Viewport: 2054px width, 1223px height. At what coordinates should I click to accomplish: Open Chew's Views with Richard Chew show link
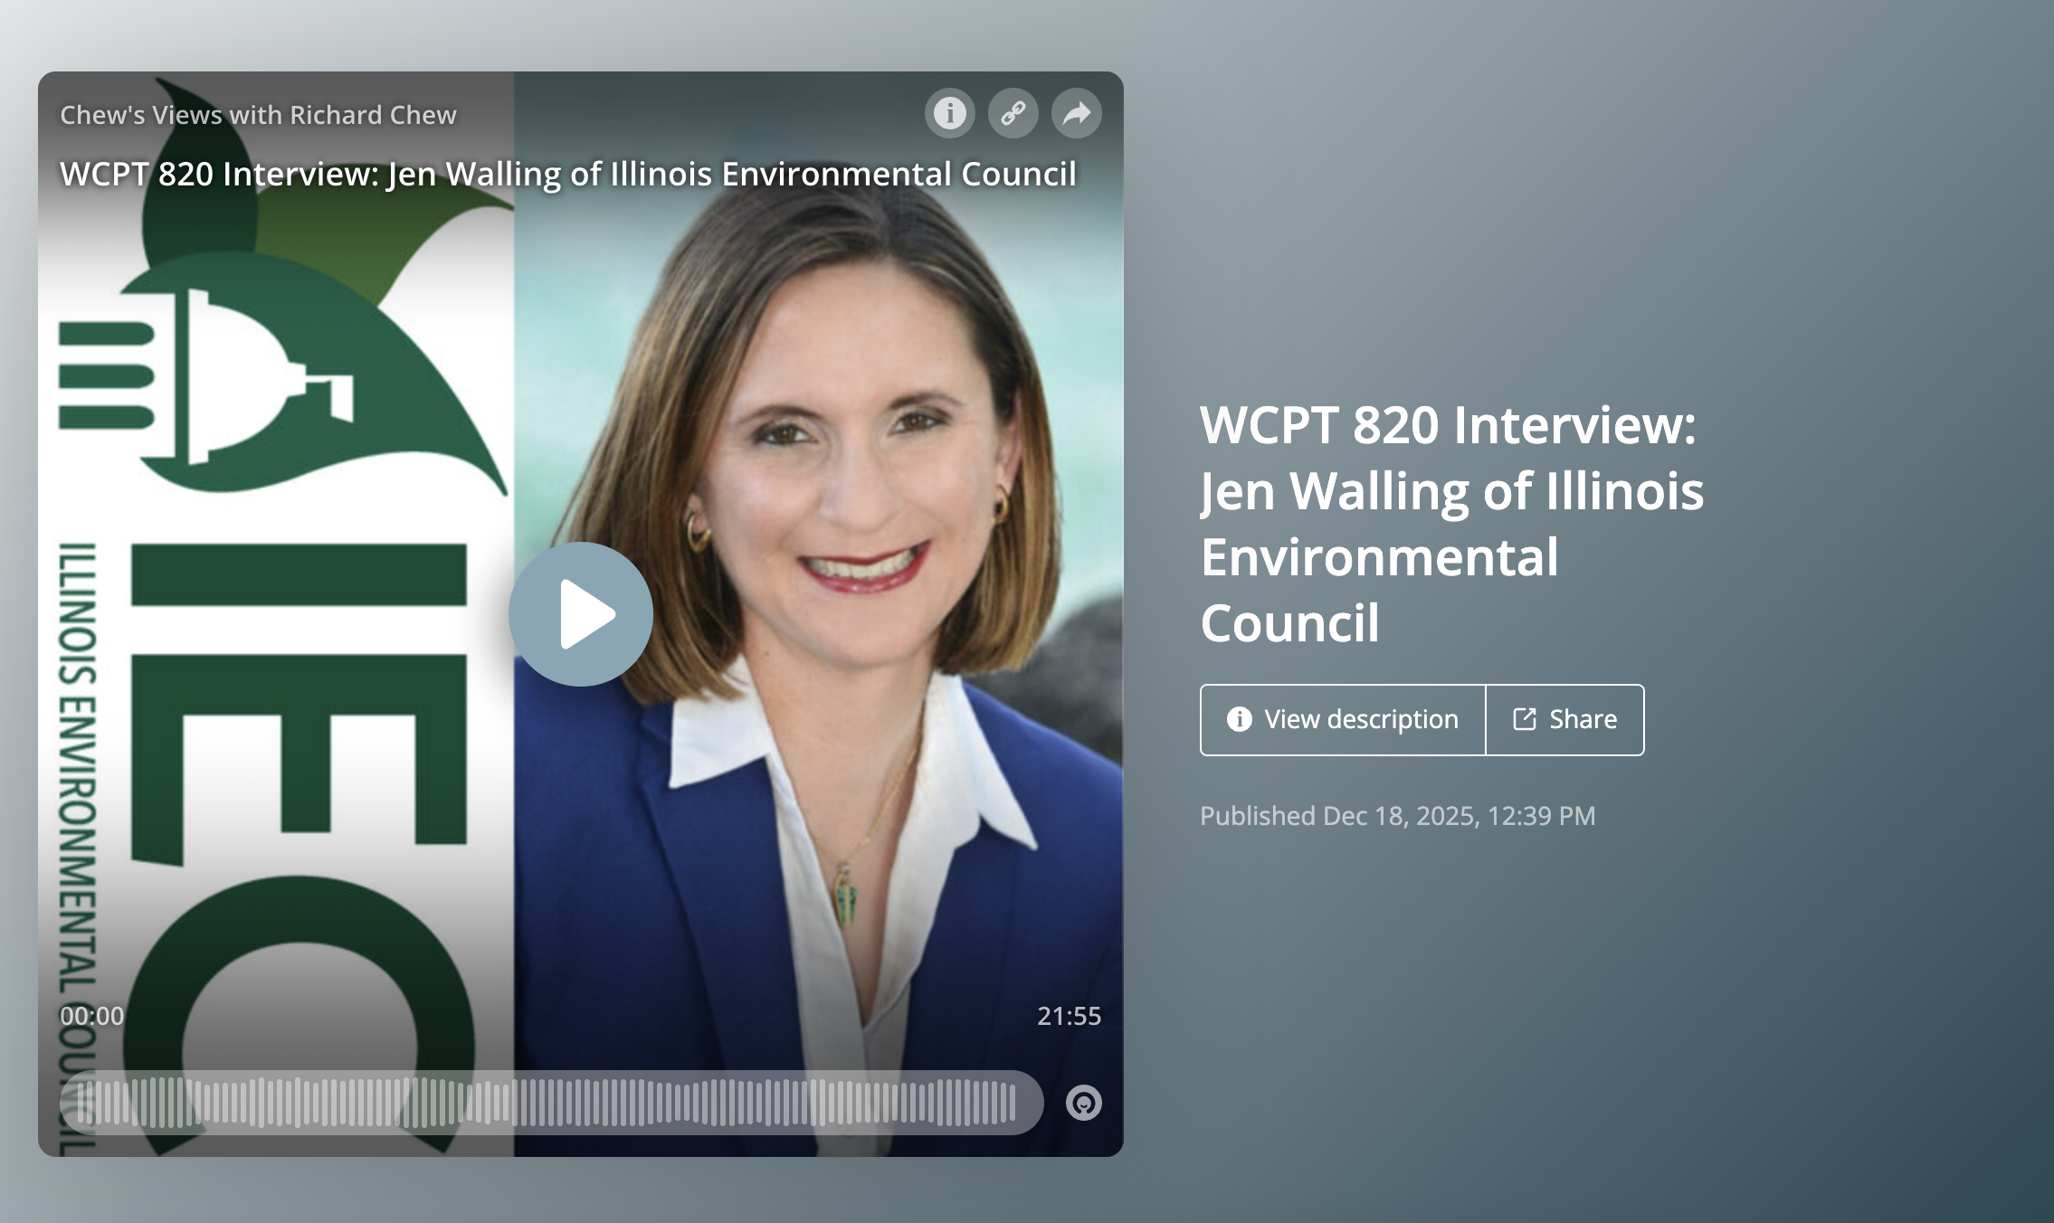coord(258,115)
